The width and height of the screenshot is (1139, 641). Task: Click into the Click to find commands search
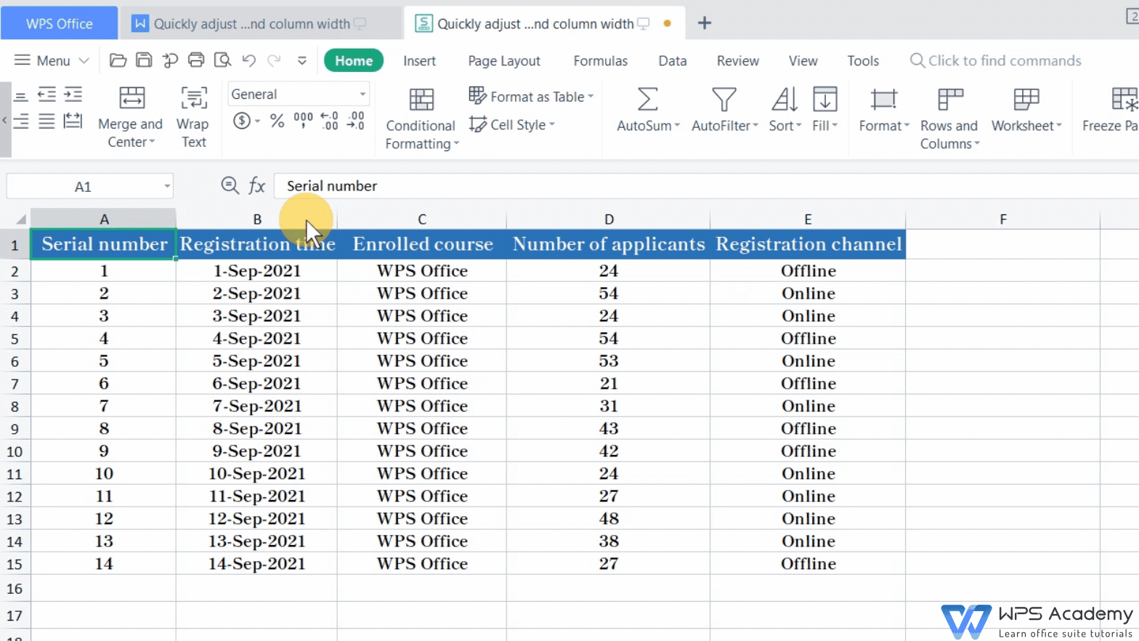(x=997, y=60)
